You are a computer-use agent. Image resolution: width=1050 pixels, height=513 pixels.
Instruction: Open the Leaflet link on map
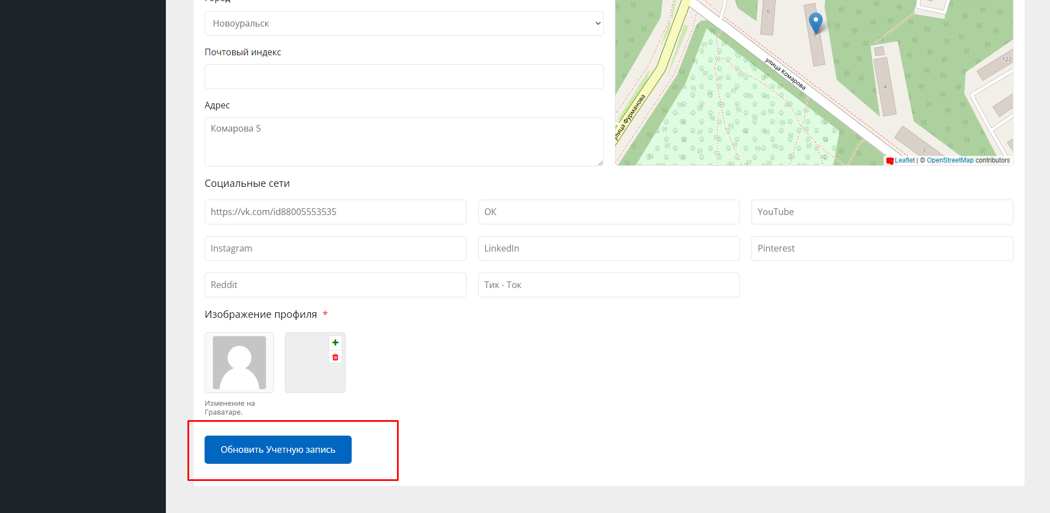[904, 160]
